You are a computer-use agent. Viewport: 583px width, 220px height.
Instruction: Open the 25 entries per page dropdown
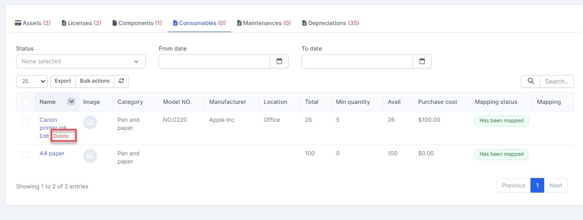[x=32, y=81]
